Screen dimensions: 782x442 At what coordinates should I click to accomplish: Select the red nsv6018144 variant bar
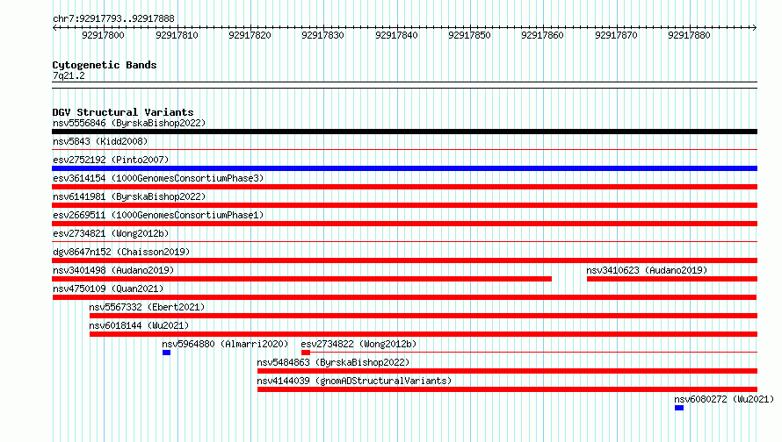424,334
